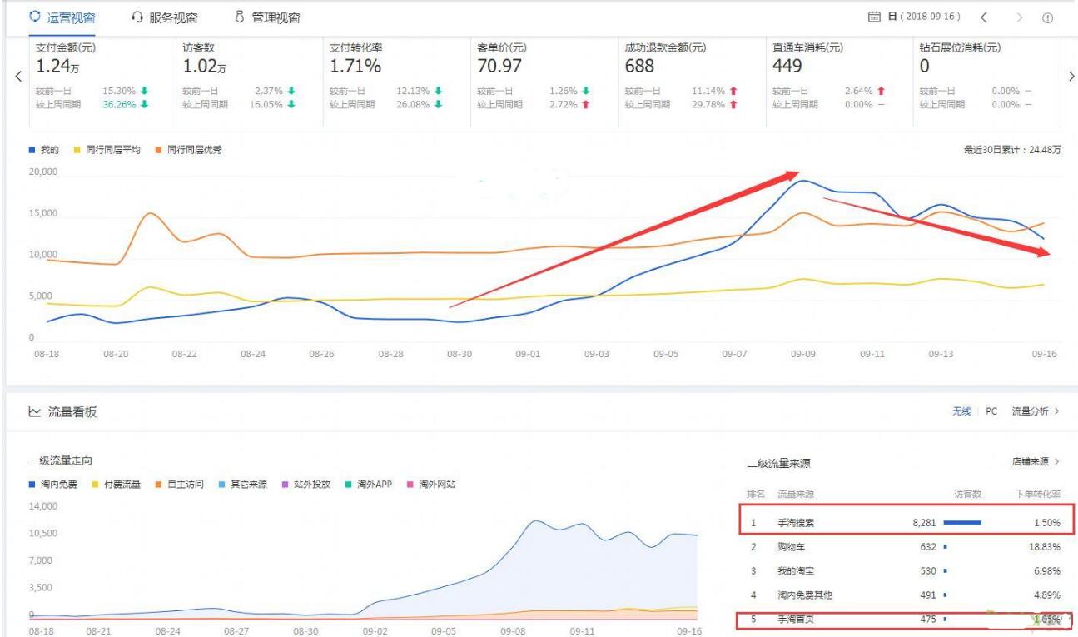Show earlier metric cards with the left carousel arrow
The width and height of the screenshot is (1078, 637).
(18, 76)
